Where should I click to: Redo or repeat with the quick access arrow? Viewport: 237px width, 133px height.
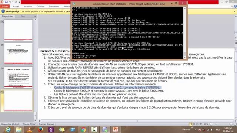click(x=16, y=2)
